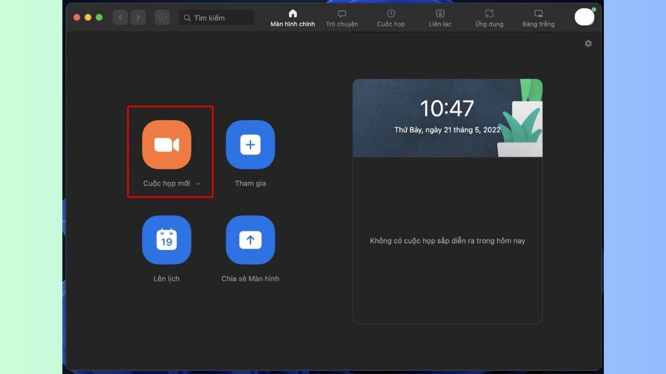Click the Cuộc họp mới label
Screen dimensions: 666x374
(x=167, y=183)
